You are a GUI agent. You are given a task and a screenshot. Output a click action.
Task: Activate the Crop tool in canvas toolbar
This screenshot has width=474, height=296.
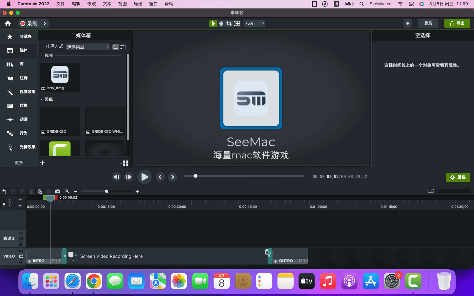tap(229, 23)
